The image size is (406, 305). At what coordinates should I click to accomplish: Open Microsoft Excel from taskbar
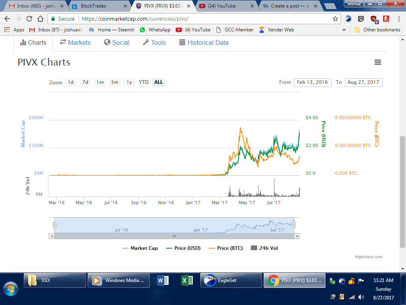coord(187,280)
